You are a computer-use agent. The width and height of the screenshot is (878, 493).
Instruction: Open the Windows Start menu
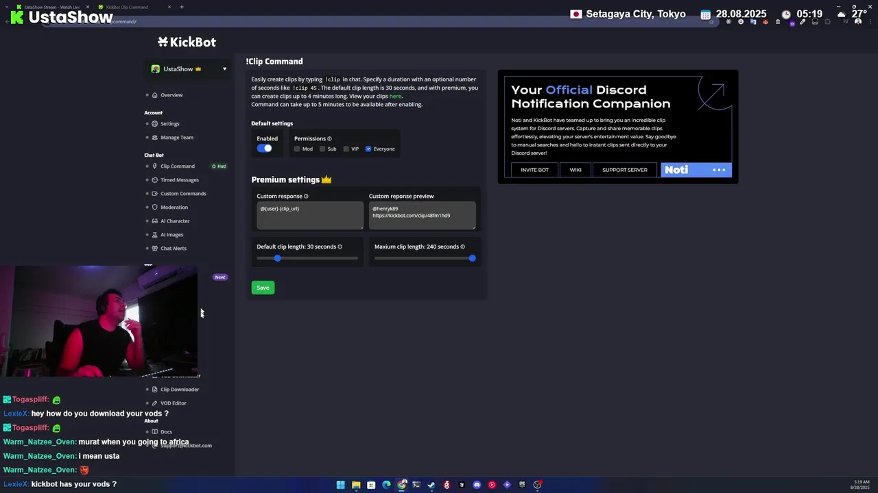tap(340, 485)
